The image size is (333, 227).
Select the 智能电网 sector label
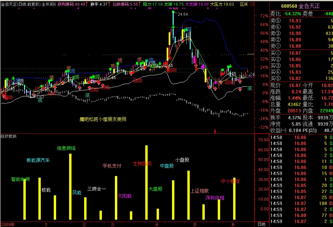pyautogui.click(x=20, y=179)
